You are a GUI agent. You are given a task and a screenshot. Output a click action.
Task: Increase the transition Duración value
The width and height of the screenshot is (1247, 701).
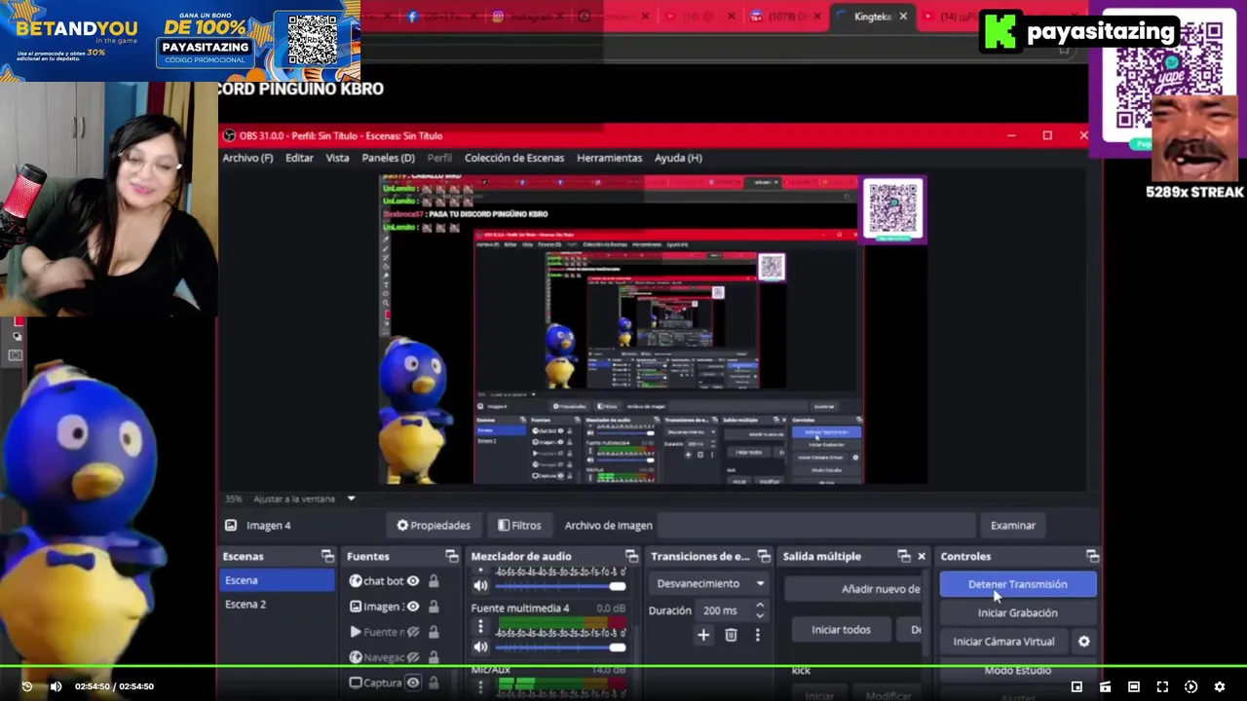[760, 605]
